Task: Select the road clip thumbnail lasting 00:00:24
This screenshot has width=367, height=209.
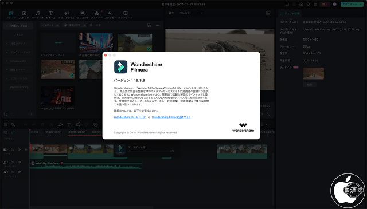Action: click(x=58, y=69)
